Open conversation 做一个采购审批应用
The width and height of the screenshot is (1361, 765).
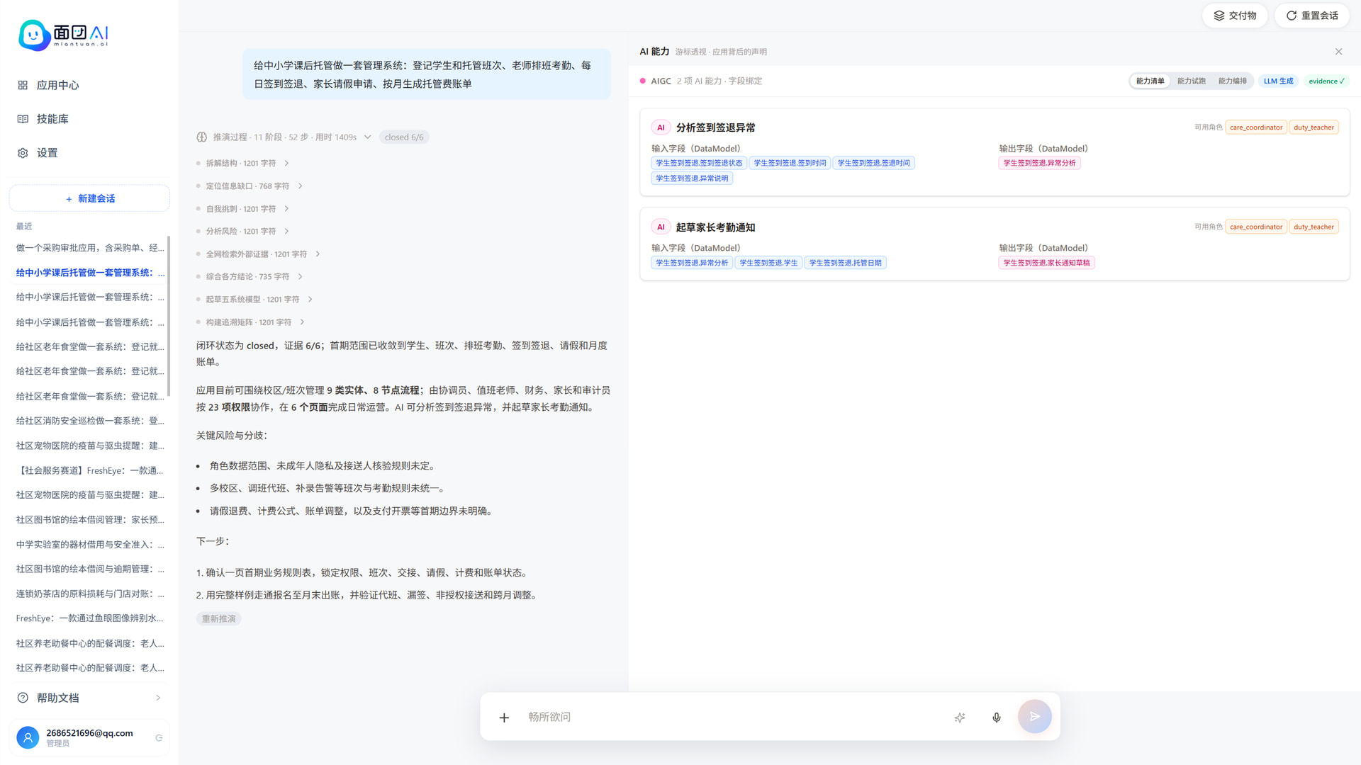pyautogui.click(x=90, y=248)
